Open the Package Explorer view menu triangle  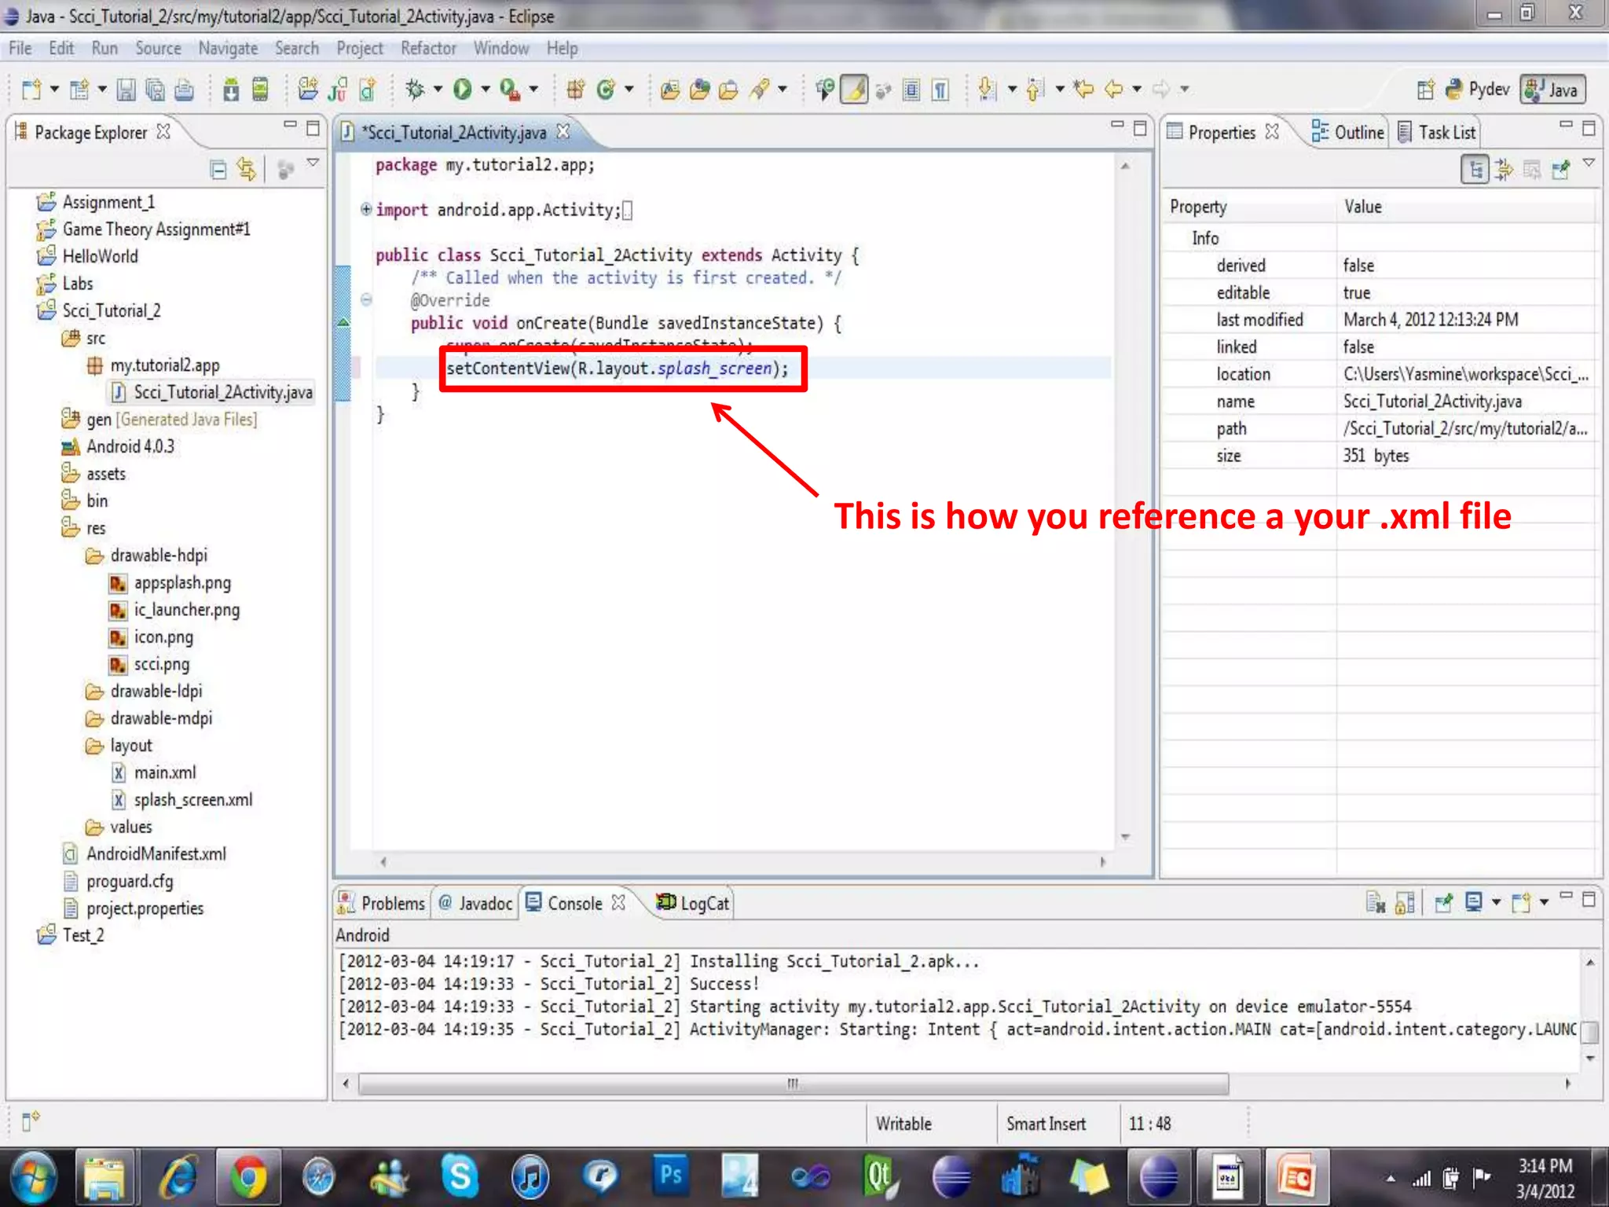[313, 163]
